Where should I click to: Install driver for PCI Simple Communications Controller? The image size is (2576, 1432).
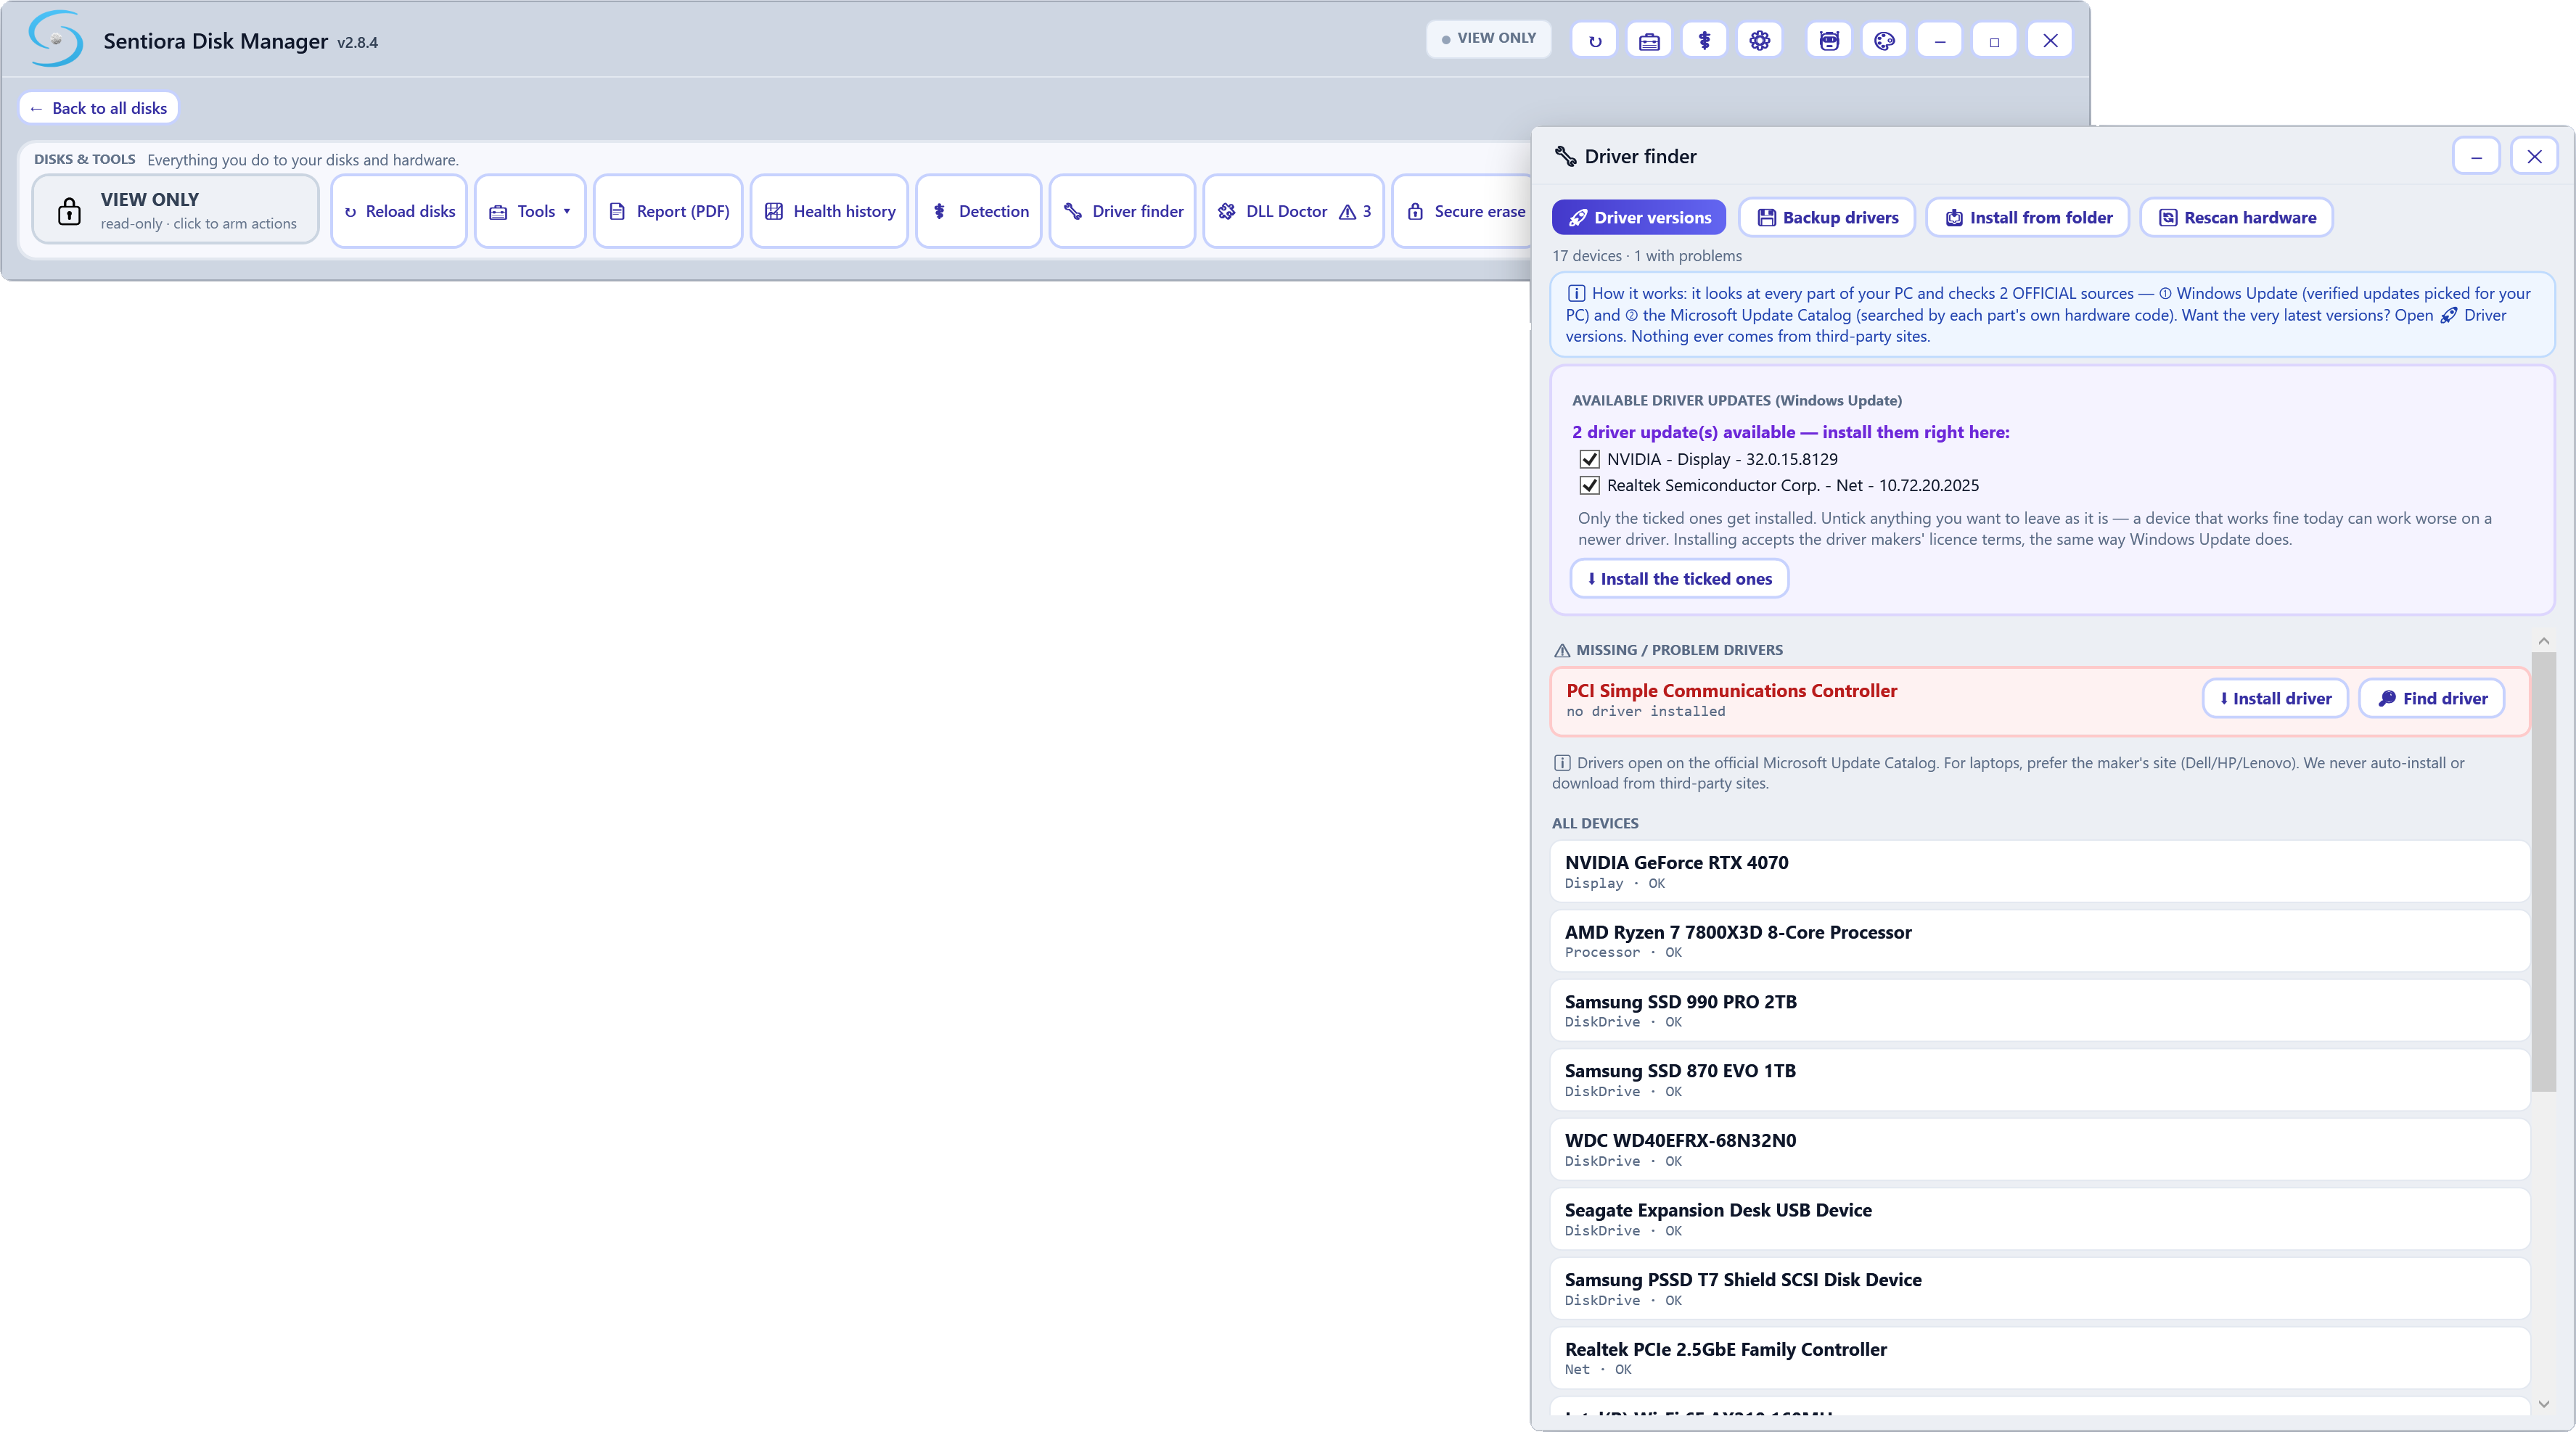click(x=2274, y=698)
